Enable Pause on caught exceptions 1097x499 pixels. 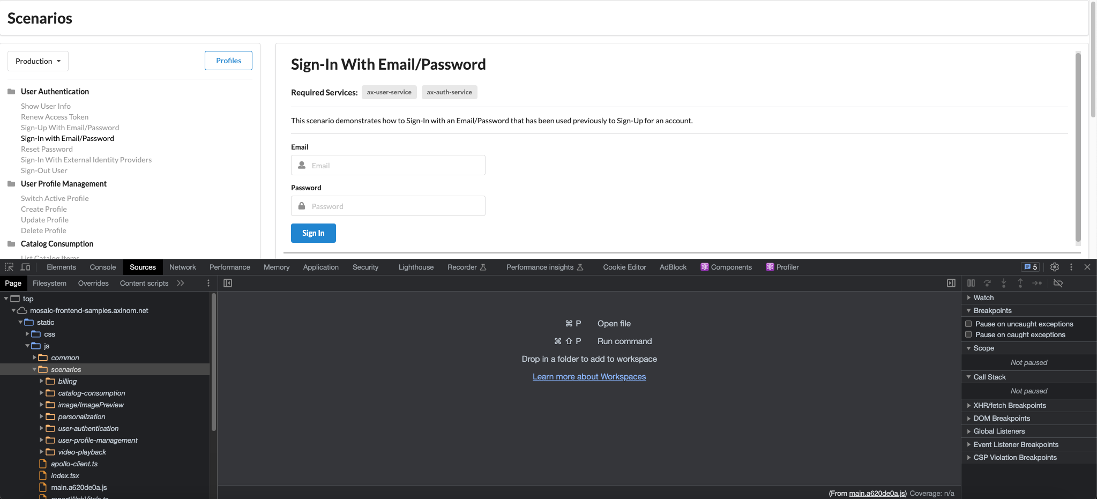point(968,334)
